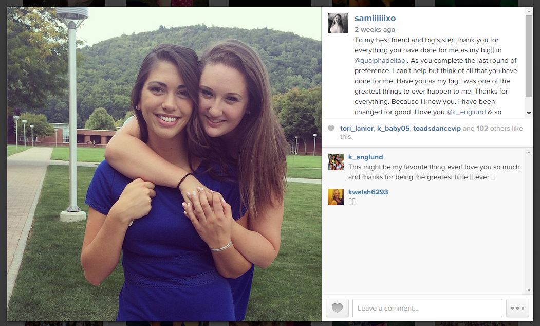Open k_englund commenter username link
Viewport: 540px width, 326px height.
(365, 157)
